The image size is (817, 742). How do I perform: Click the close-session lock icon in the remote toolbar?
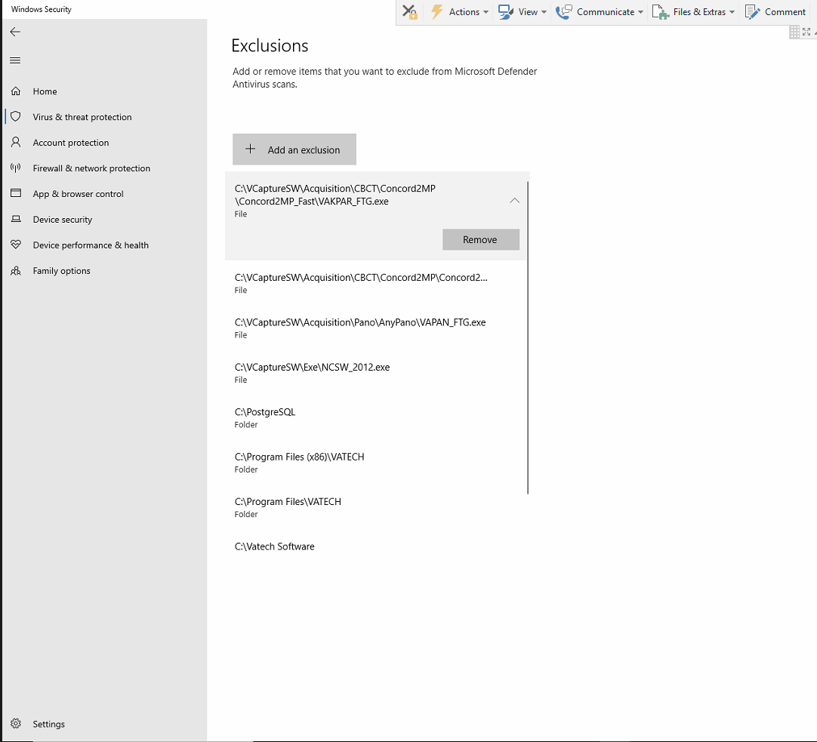pyautogui.click(x=410, y=11)
